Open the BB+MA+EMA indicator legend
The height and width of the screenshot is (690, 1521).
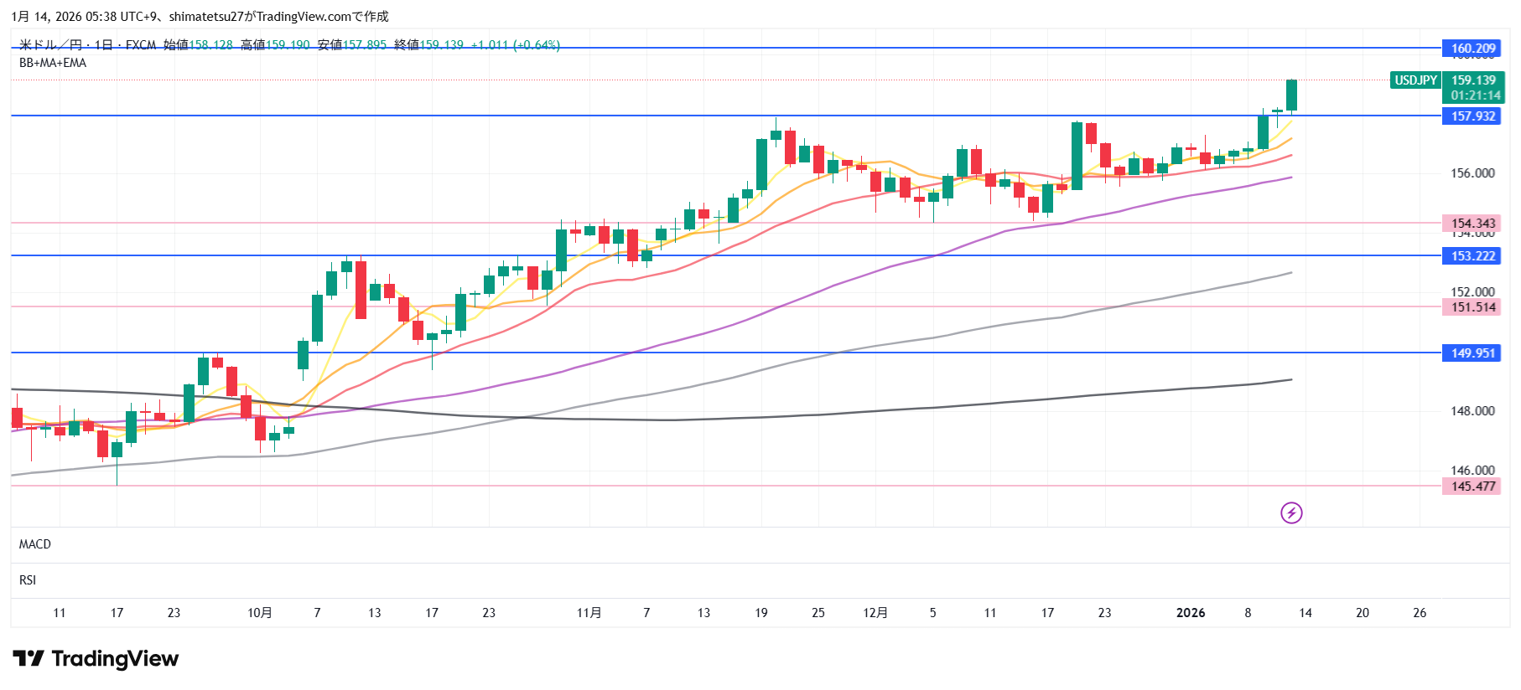53,63
